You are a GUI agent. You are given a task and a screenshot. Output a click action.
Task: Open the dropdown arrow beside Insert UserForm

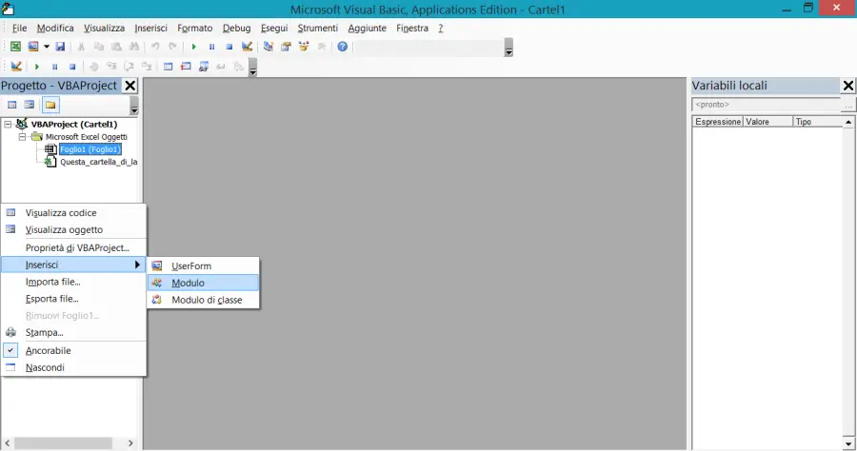(x=47, y=47)
